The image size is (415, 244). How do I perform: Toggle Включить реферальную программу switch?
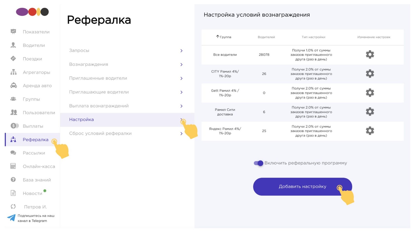pos(259,163)
